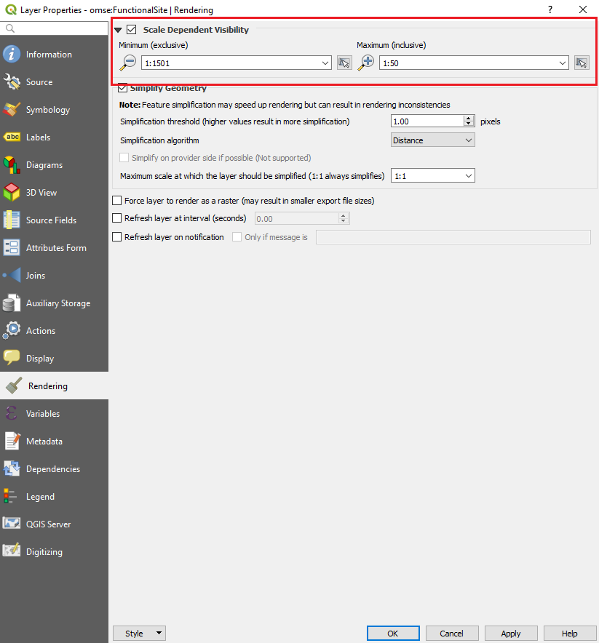Set maximum scale from map canvas extent
The image size is (599, 643).
(582, 63)
